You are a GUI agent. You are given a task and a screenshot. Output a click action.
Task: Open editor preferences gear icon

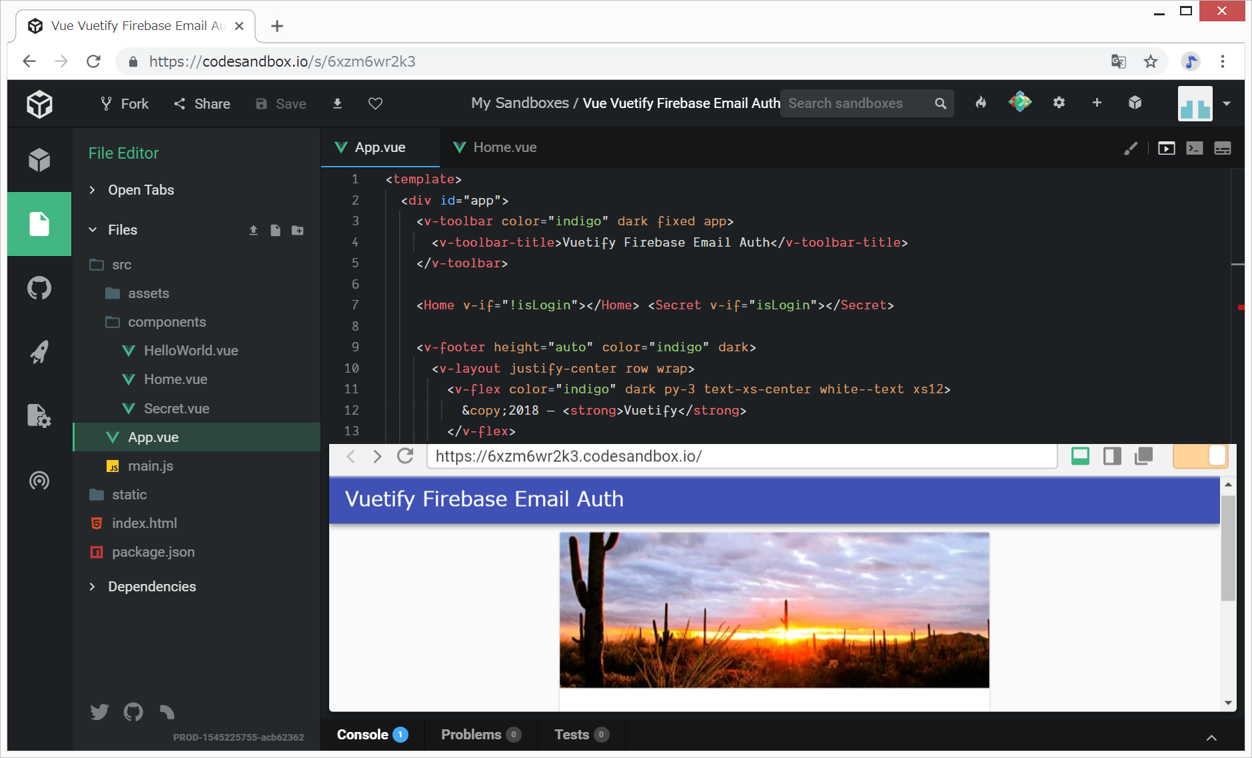point(1059,103)
